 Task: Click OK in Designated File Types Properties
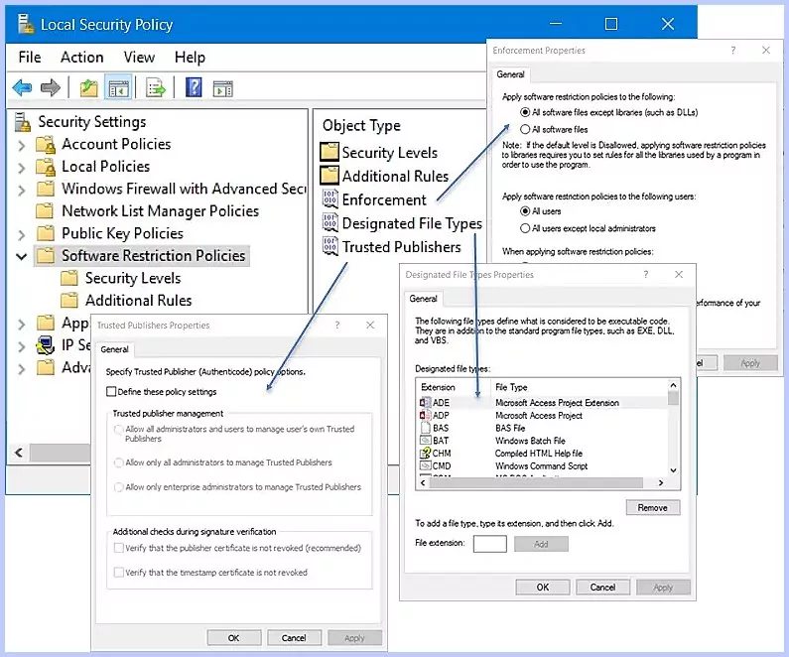pyautogui.click(x=543, y=588)
